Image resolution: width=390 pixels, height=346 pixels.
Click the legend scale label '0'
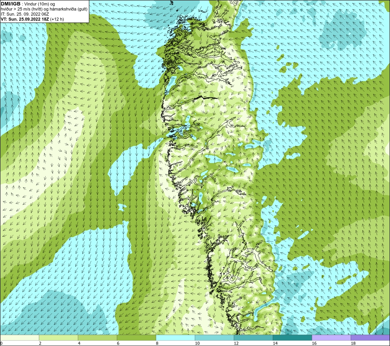pyautogui.click(x=1, y=344)
